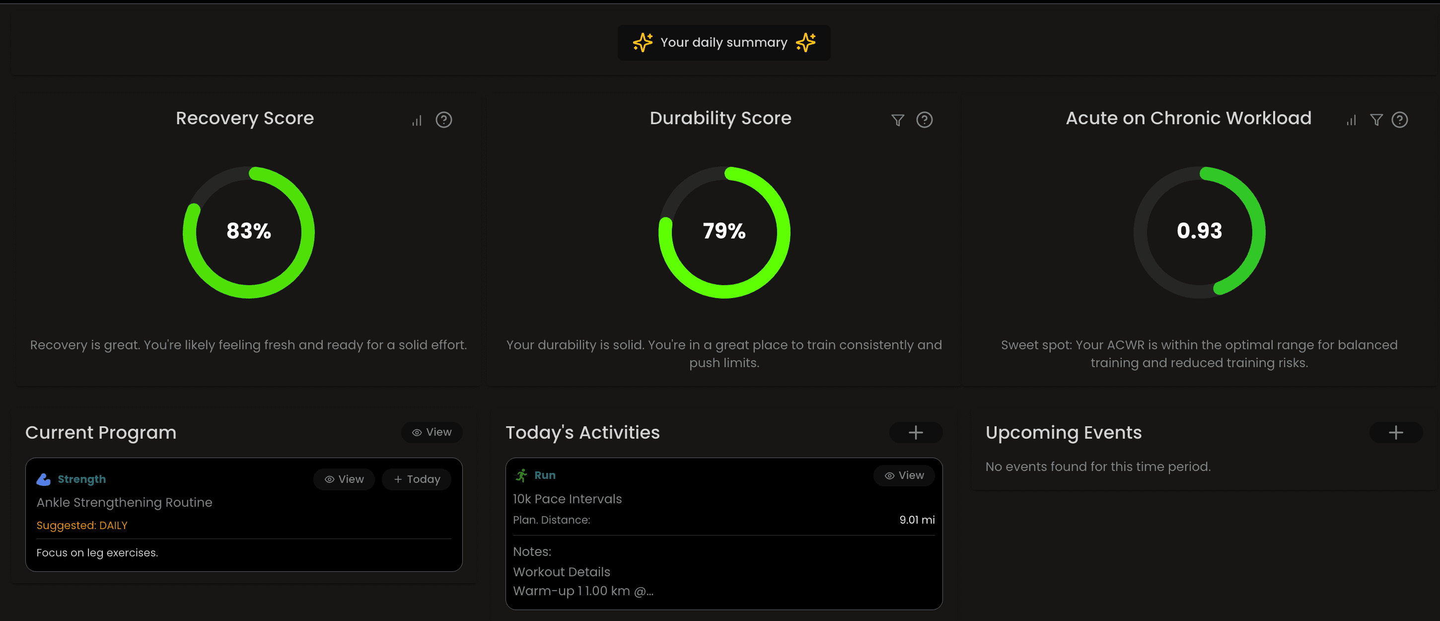This screenshot has height=621, width=1440.
Task: Add an upcoming event with plus button
Action: tap(1395, 432)
